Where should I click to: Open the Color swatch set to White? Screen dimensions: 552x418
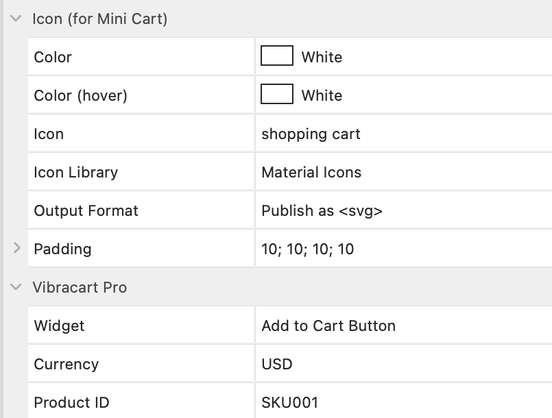pos(276,56)
